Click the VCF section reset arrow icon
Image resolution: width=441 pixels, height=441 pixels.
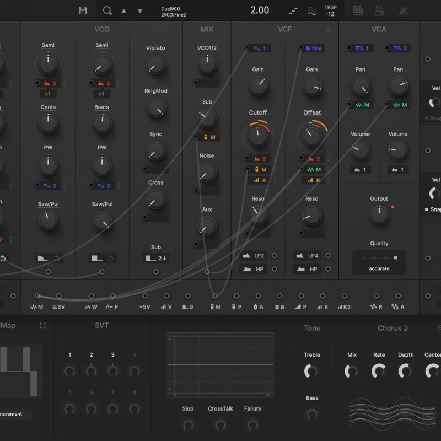329,29
